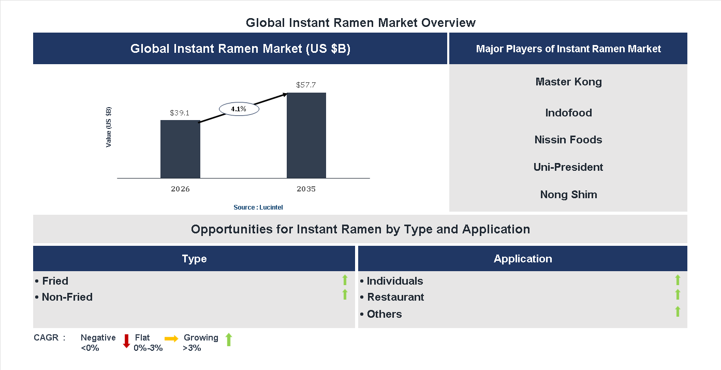Click the Nissin Foods entry
Image resolution: width=721 pixels, height=370 pixels.
coord(568,139)
